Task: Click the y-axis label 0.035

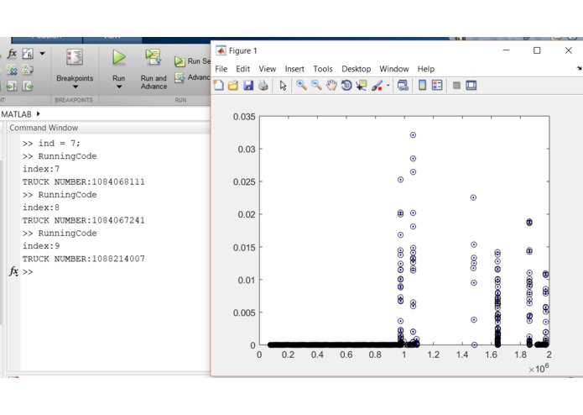Action: point(244,117)
